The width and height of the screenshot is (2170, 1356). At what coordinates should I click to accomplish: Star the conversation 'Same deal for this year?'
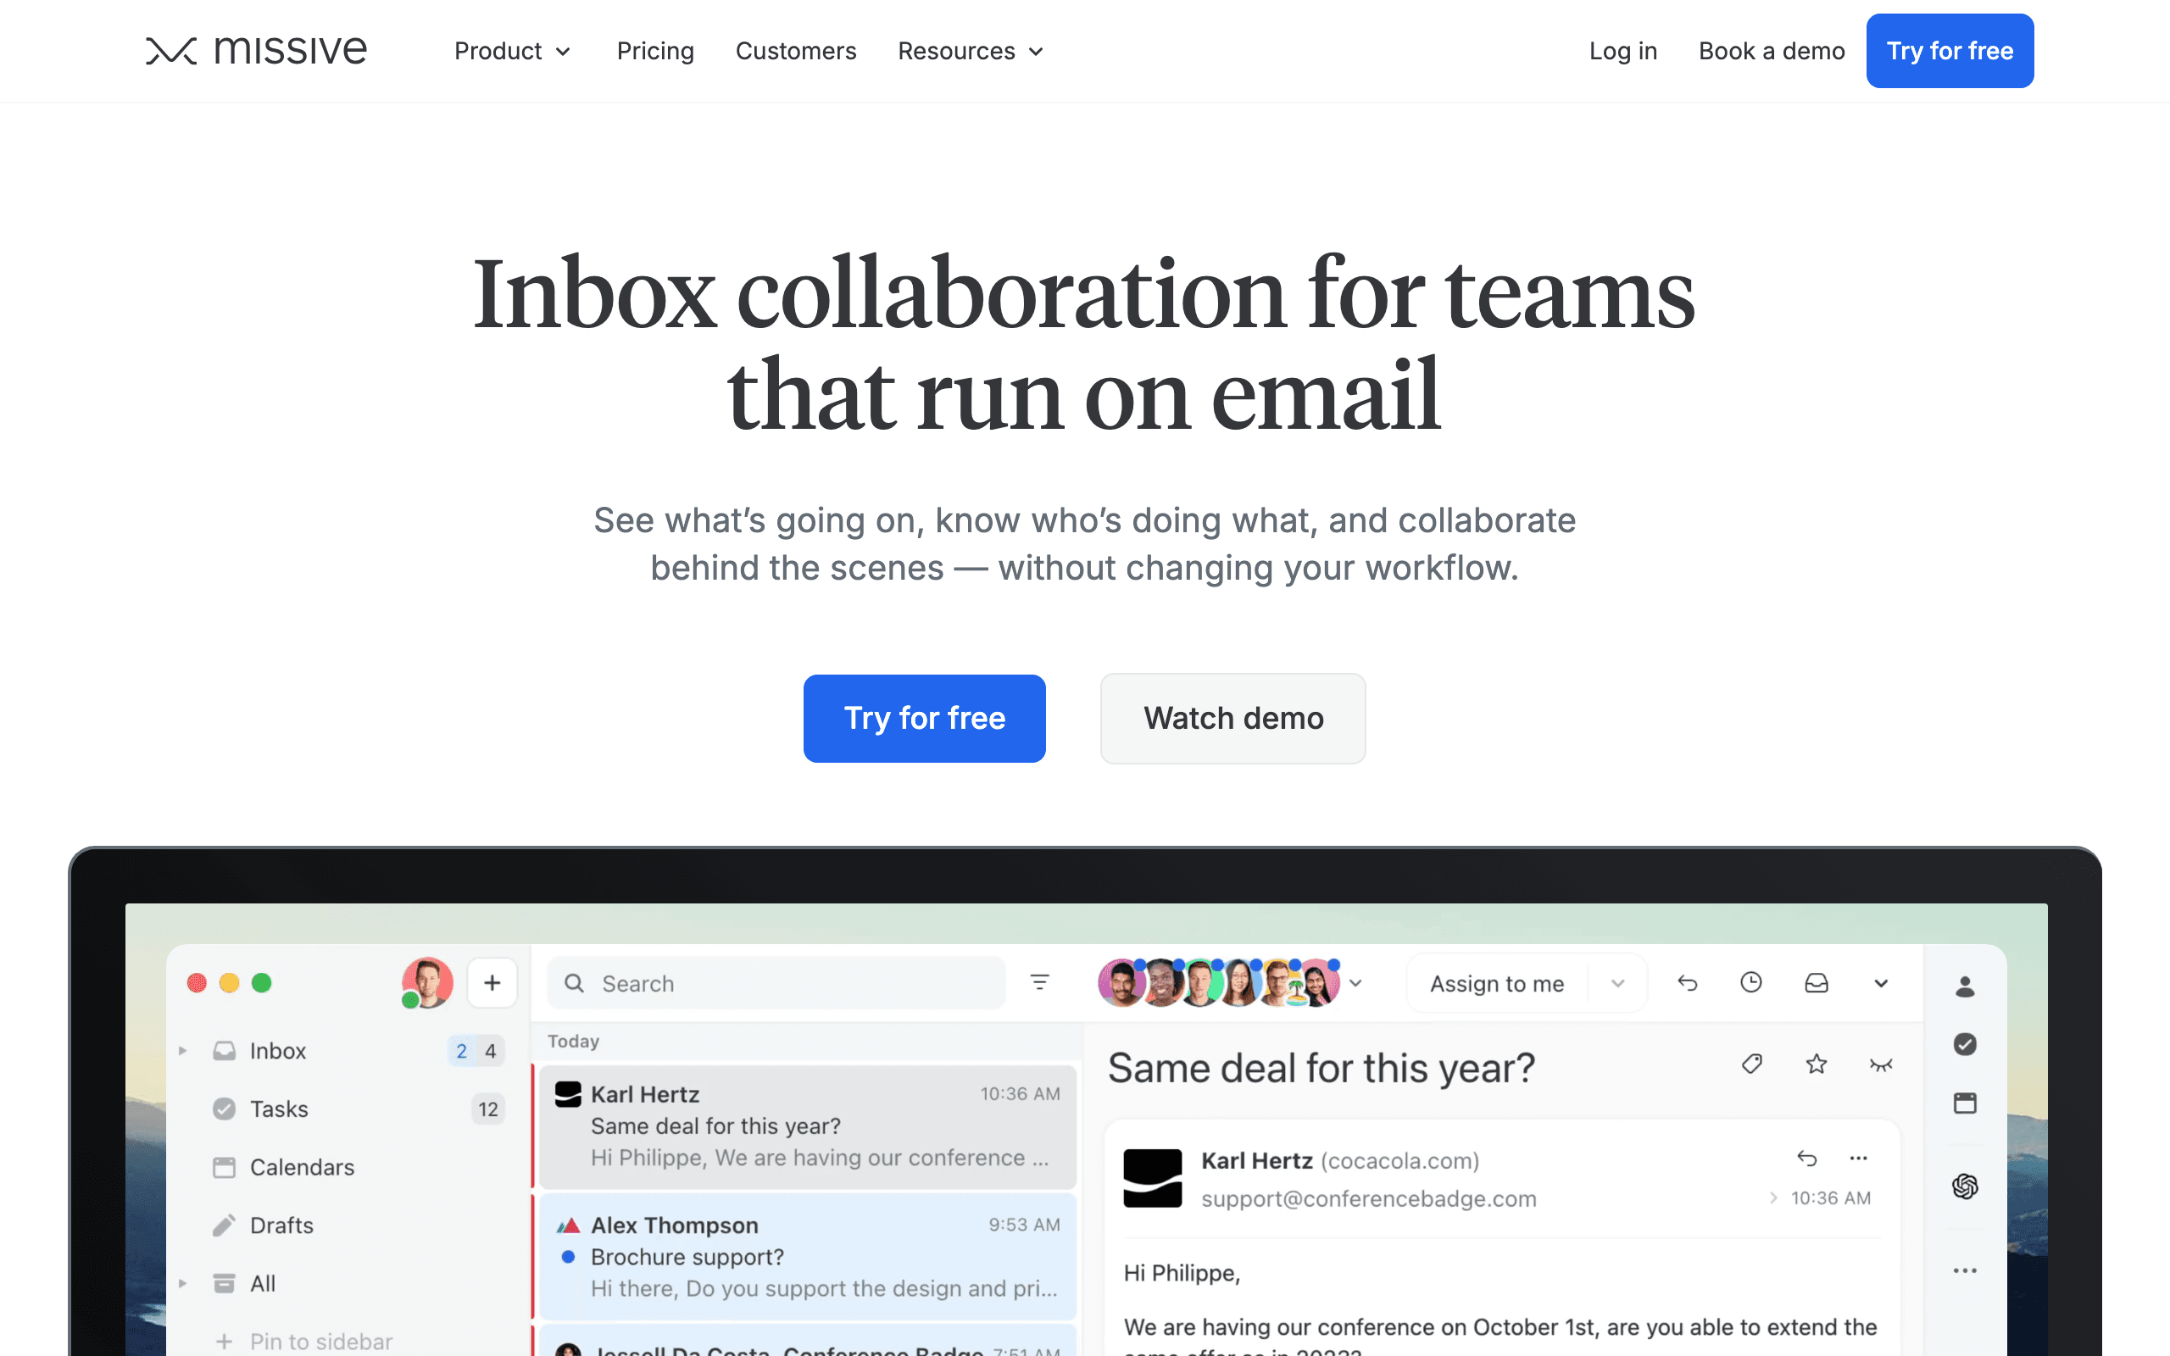[x=1817, y=1064]
